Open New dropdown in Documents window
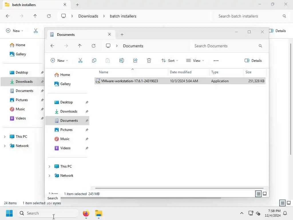The height and width of the screenshot is (220, 293). tap(59, 61)
